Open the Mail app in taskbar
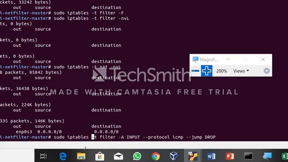Viewport: 288px width, 162px height. pos(118,156)
